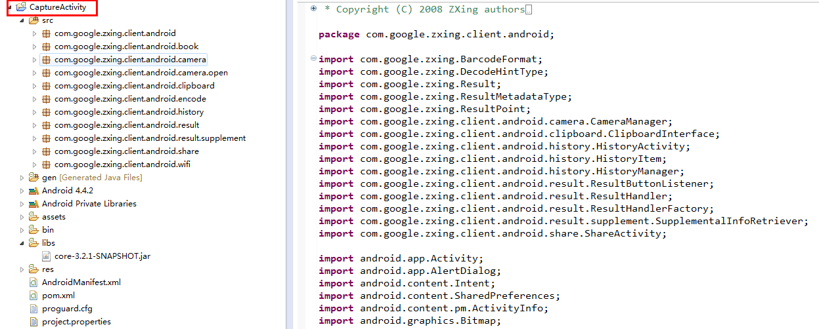Viewport: 819px width, 329px height.
Task: Click the android.book package icon
Action: [x=46, y=47]
